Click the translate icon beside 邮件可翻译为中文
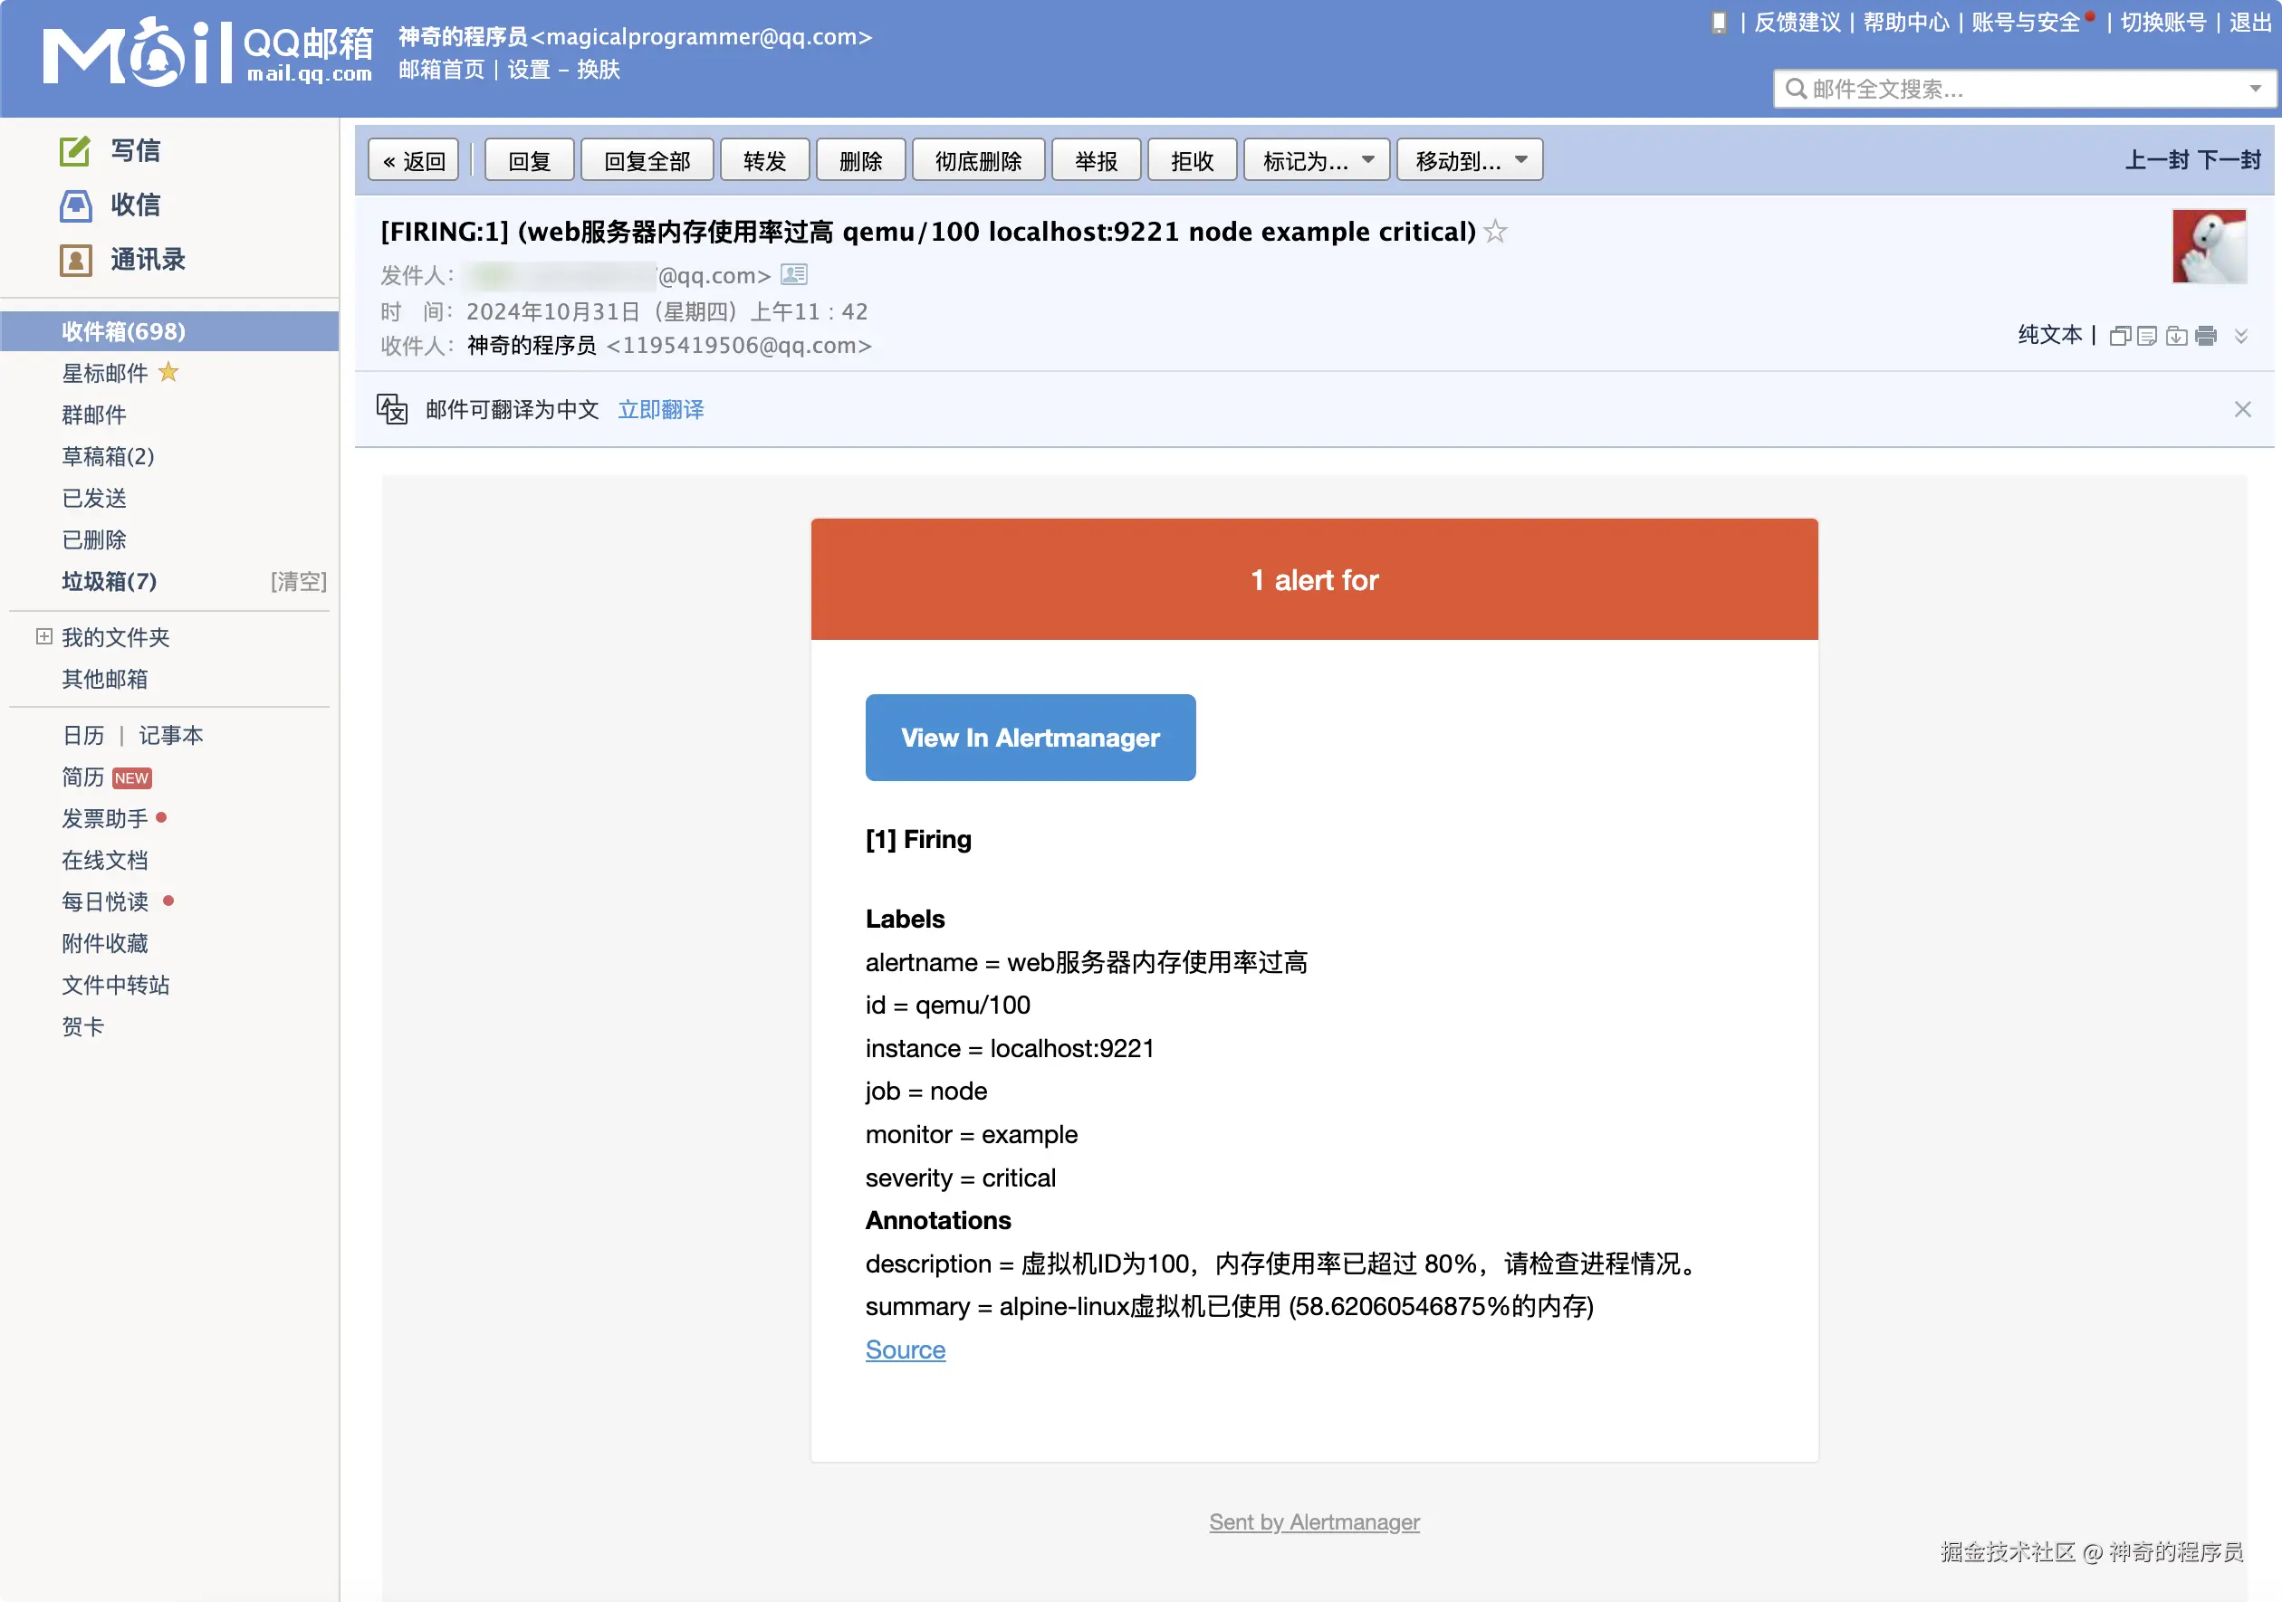 pyautogui.click(x=393, y=408)
